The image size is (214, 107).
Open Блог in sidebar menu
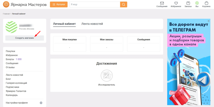(8, 79)
